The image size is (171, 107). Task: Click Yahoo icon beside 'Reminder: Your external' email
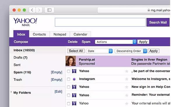pyautogui.click(x=74, y=95)
